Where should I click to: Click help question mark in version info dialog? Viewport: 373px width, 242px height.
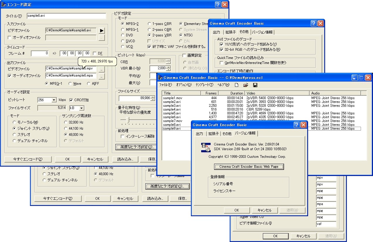coord(297,125)
